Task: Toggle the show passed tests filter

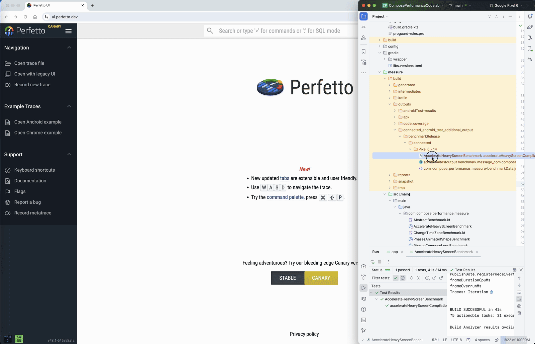Action: 396,278
